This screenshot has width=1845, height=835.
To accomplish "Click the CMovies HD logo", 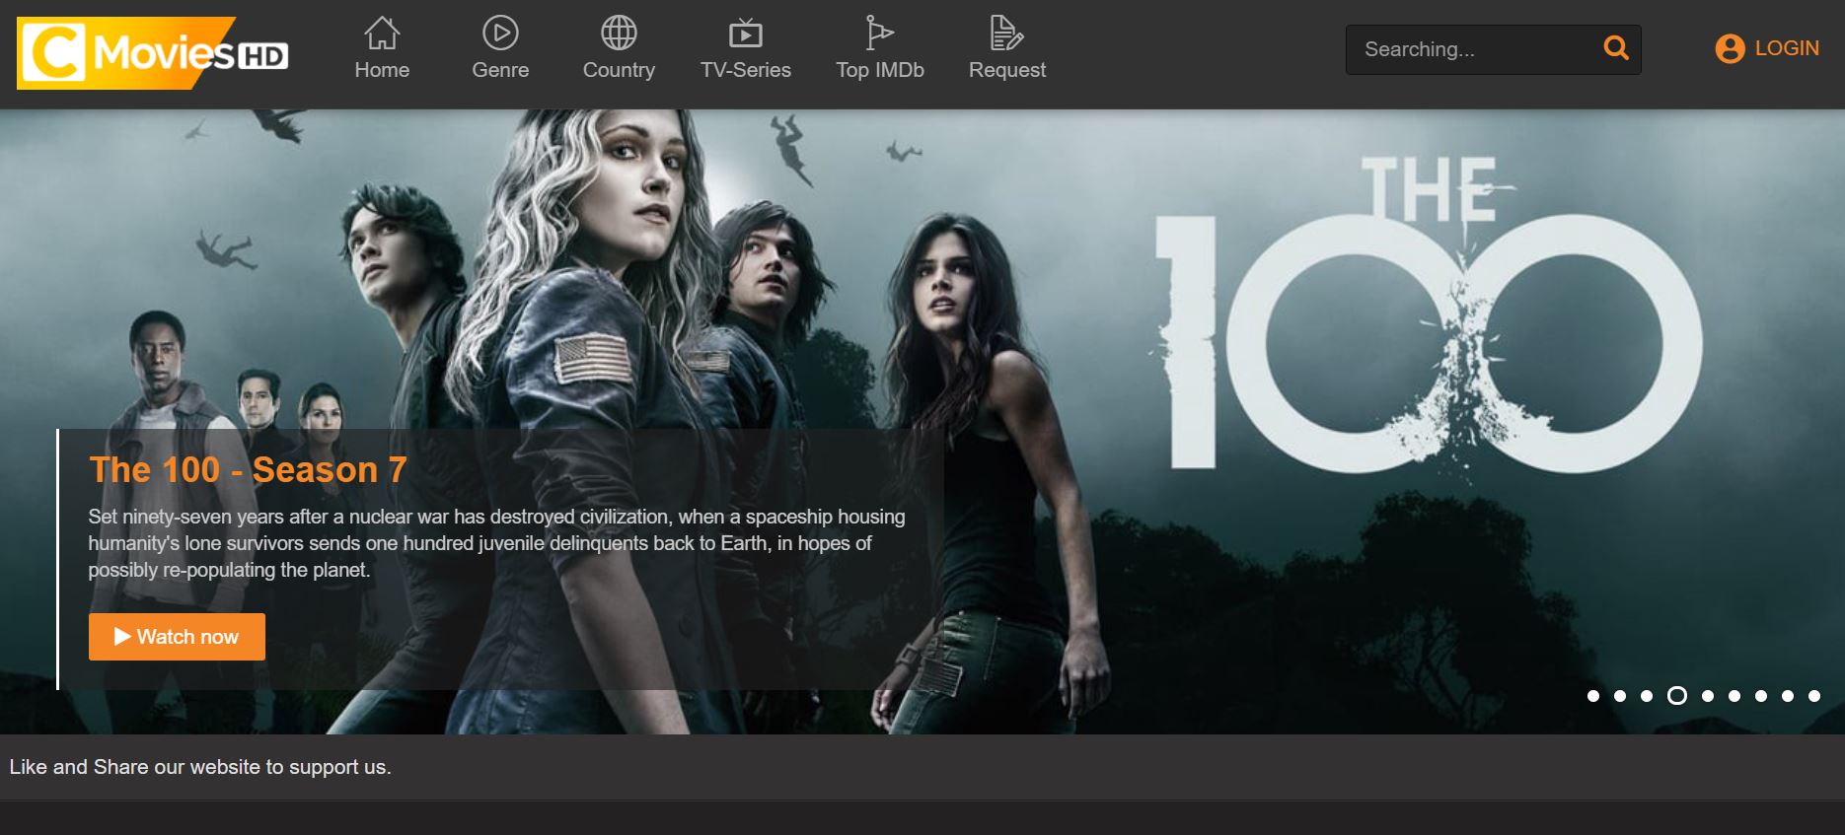I will [x=153, y=53].
